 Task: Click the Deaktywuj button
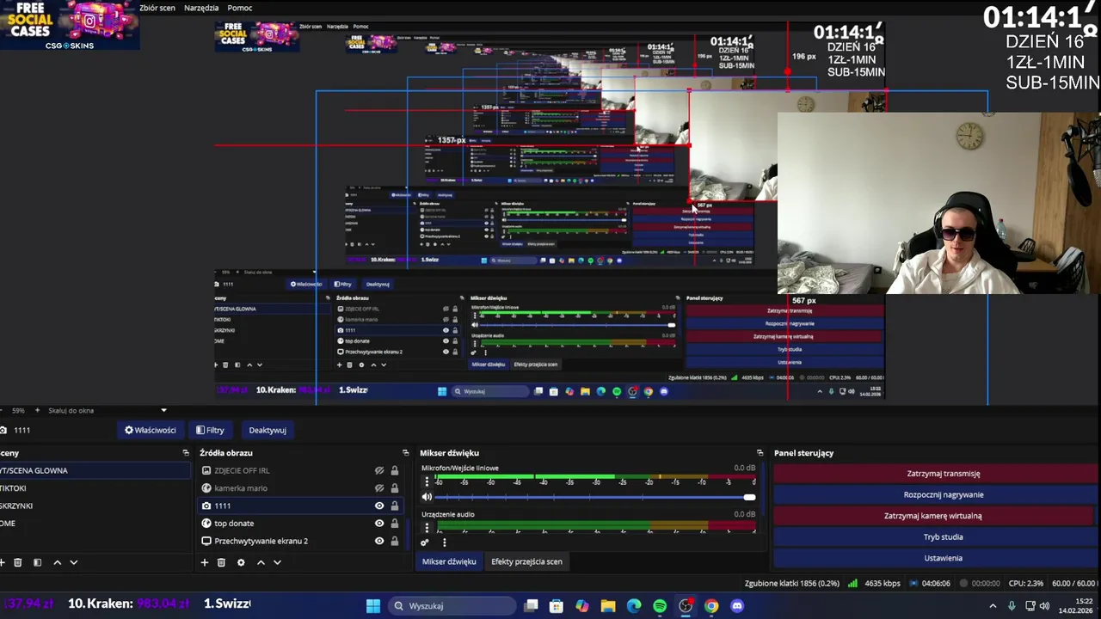268,430
